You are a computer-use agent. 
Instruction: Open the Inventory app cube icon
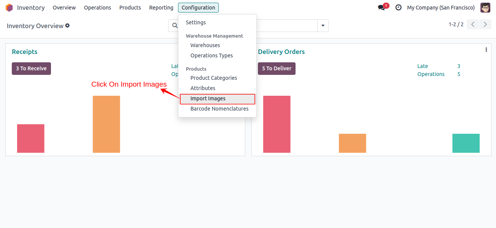[9, 7]
